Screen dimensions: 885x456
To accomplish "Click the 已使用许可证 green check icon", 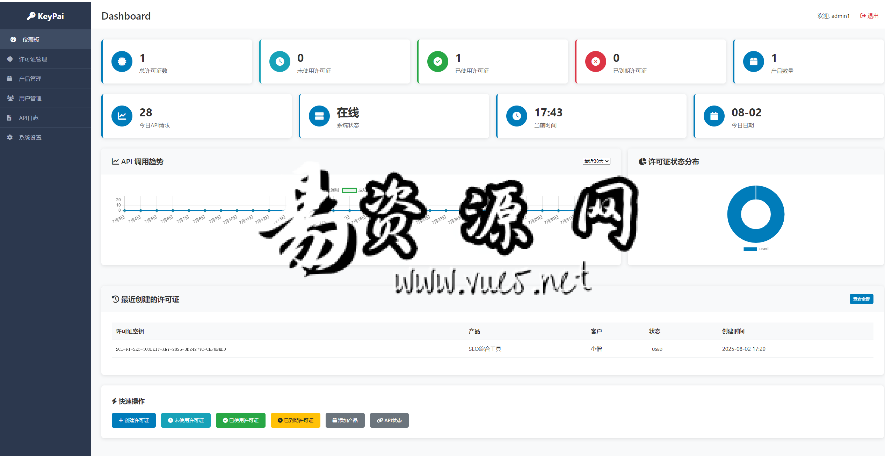I will (x=438, y=61).
